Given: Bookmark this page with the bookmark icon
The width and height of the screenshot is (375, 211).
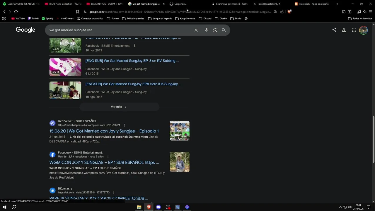Looking at the screenshot, I should (77, 12).
